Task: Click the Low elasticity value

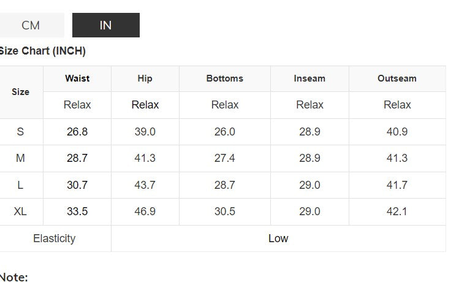Action: point(278,238)
